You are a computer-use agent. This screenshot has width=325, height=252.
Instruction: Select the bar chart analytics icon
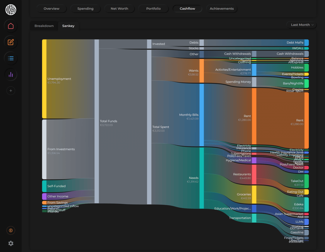(10, 74)
